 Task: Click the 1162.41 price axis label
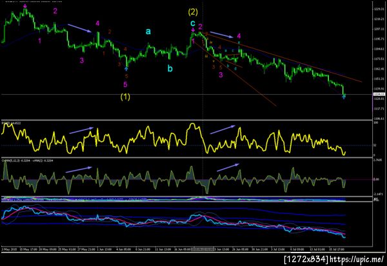coord(379,69)
